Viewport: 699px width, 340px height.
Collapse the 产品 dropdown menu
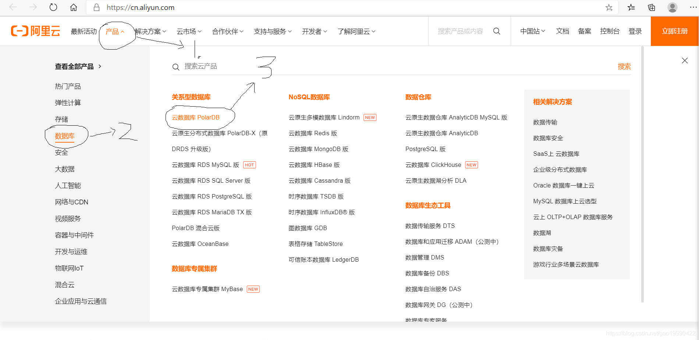tap(115, 32)
